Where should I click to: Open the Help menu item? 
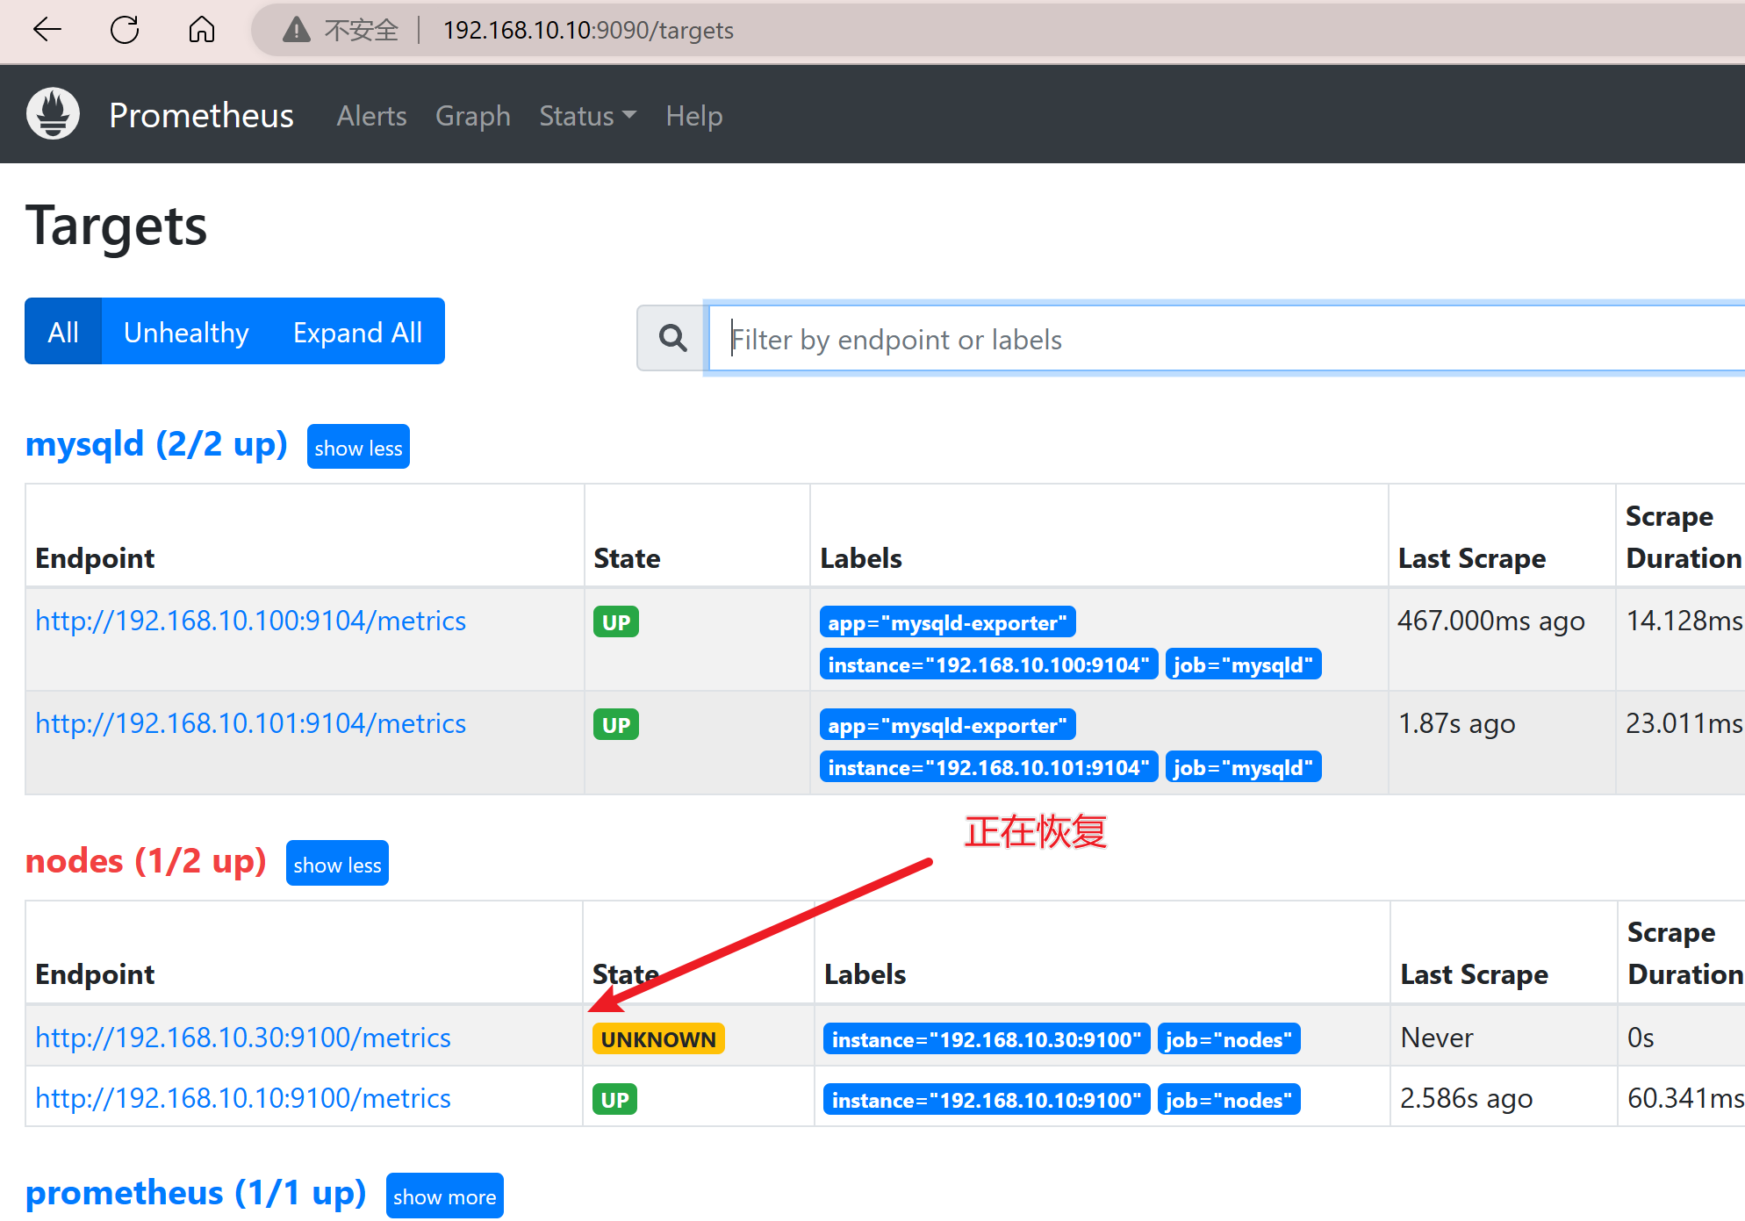click(694, 116)
